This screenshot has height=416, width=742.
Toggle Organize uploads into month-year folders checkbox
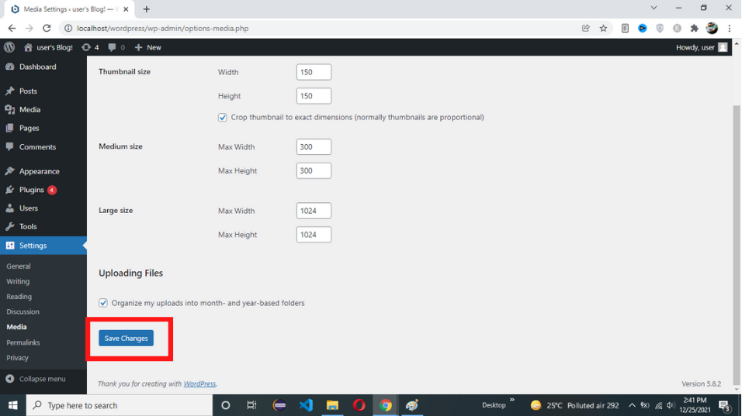103,303
